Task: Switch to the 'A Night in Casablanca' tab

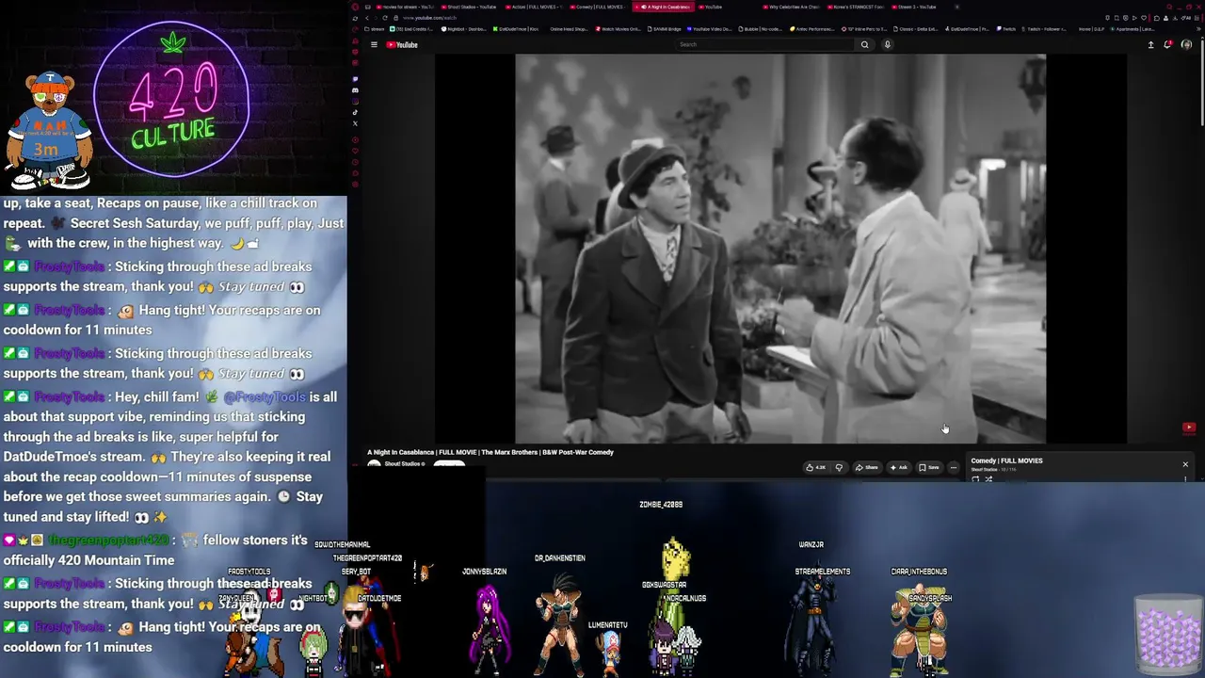Action: tap(664, 7)
